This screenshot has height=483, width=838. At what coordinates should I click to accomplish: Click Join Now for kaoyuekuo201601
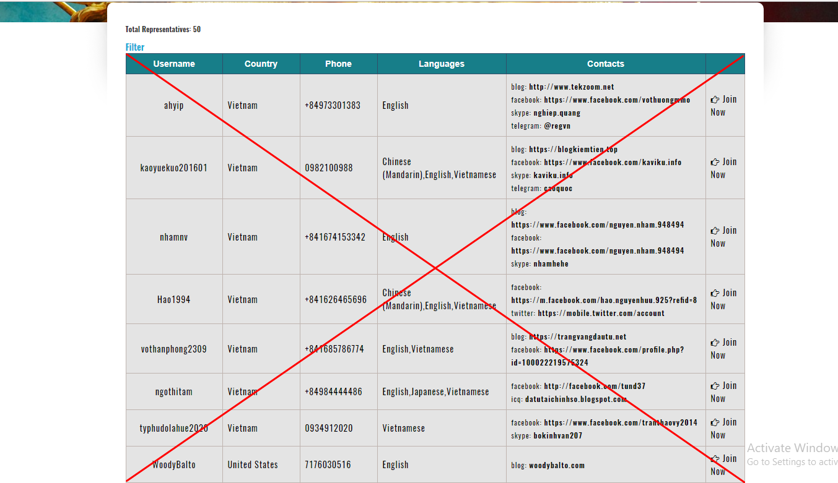723,168
